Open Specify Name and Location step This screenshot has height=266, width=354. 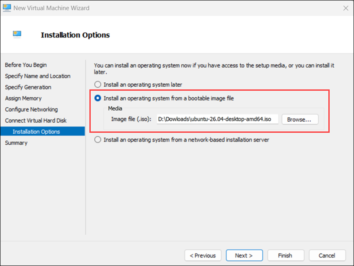(38, 76)
